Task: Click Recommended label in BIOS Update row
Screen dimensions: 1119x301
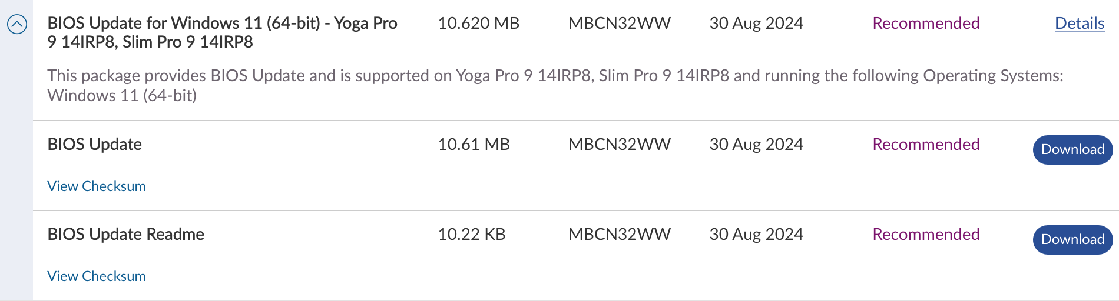Action: [926, 145]
